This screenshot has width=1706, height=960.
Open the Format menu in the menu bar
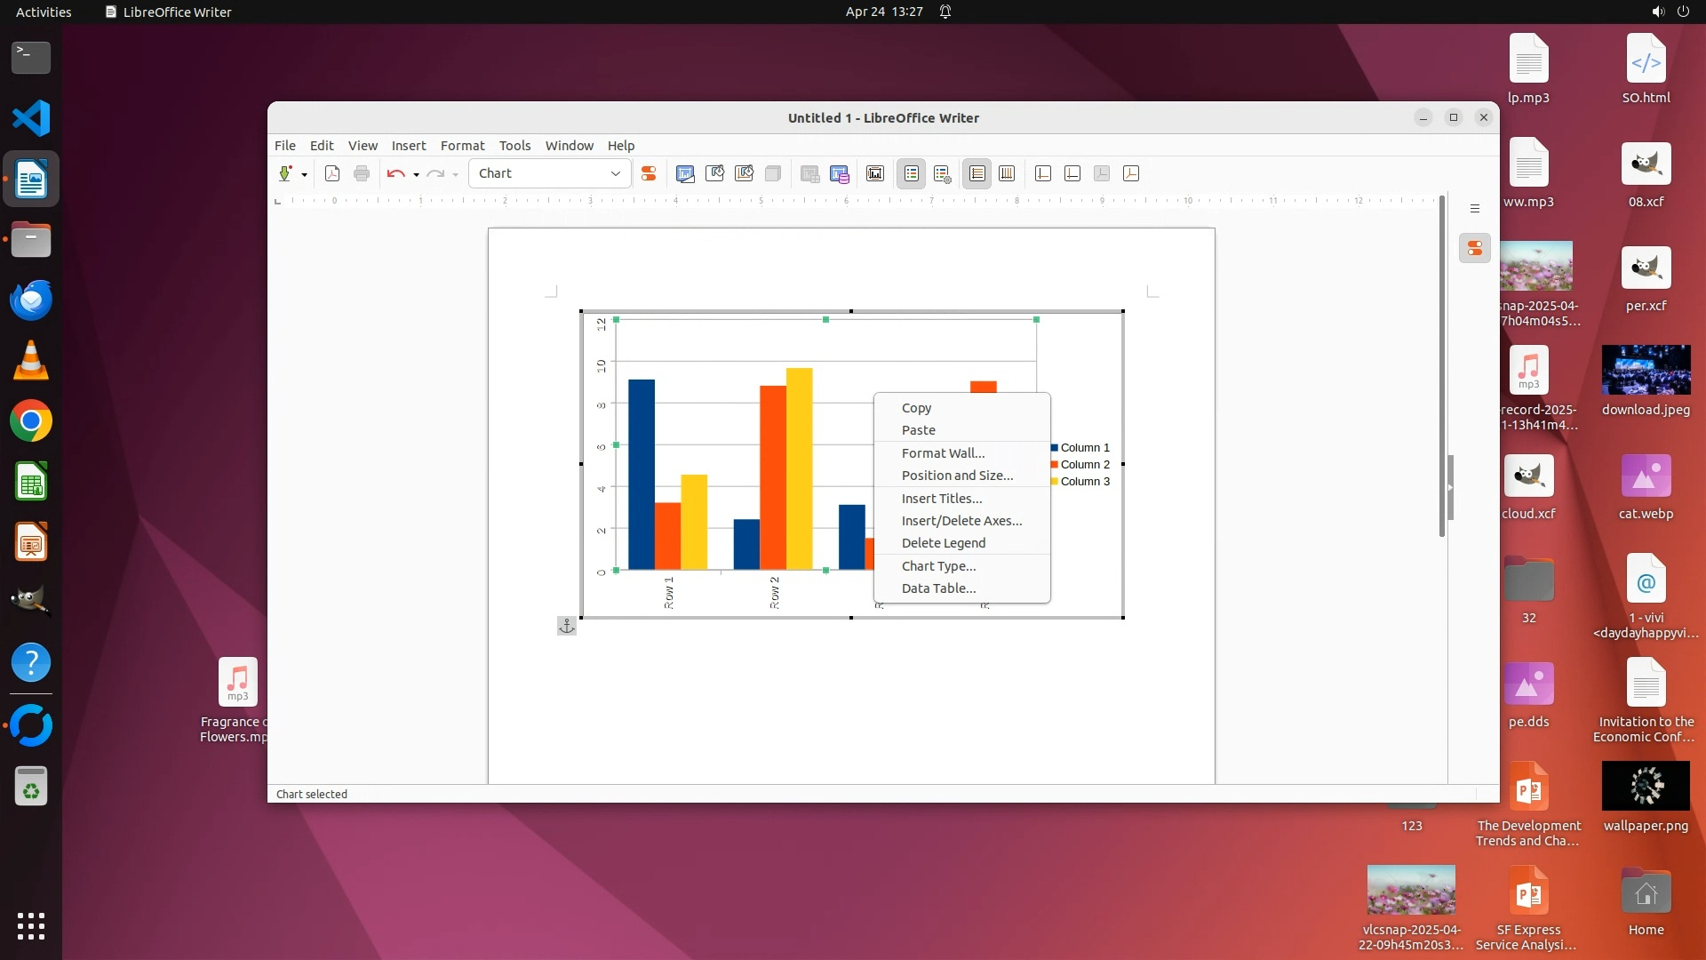[x=462, y=145]
